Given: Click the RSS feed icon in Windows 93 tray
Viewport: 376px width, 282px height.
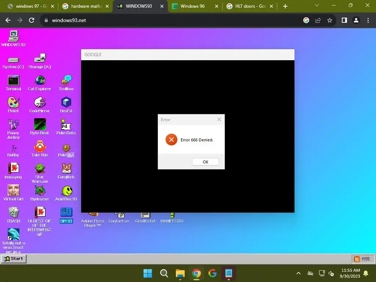Looking at the screenshot, I should click(357, 259).
